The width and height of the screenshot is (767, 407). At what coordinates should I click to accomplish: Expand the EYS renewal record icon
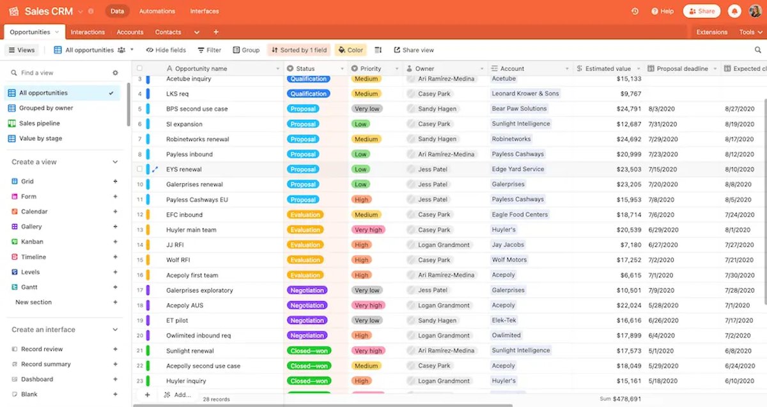(154, 169)
